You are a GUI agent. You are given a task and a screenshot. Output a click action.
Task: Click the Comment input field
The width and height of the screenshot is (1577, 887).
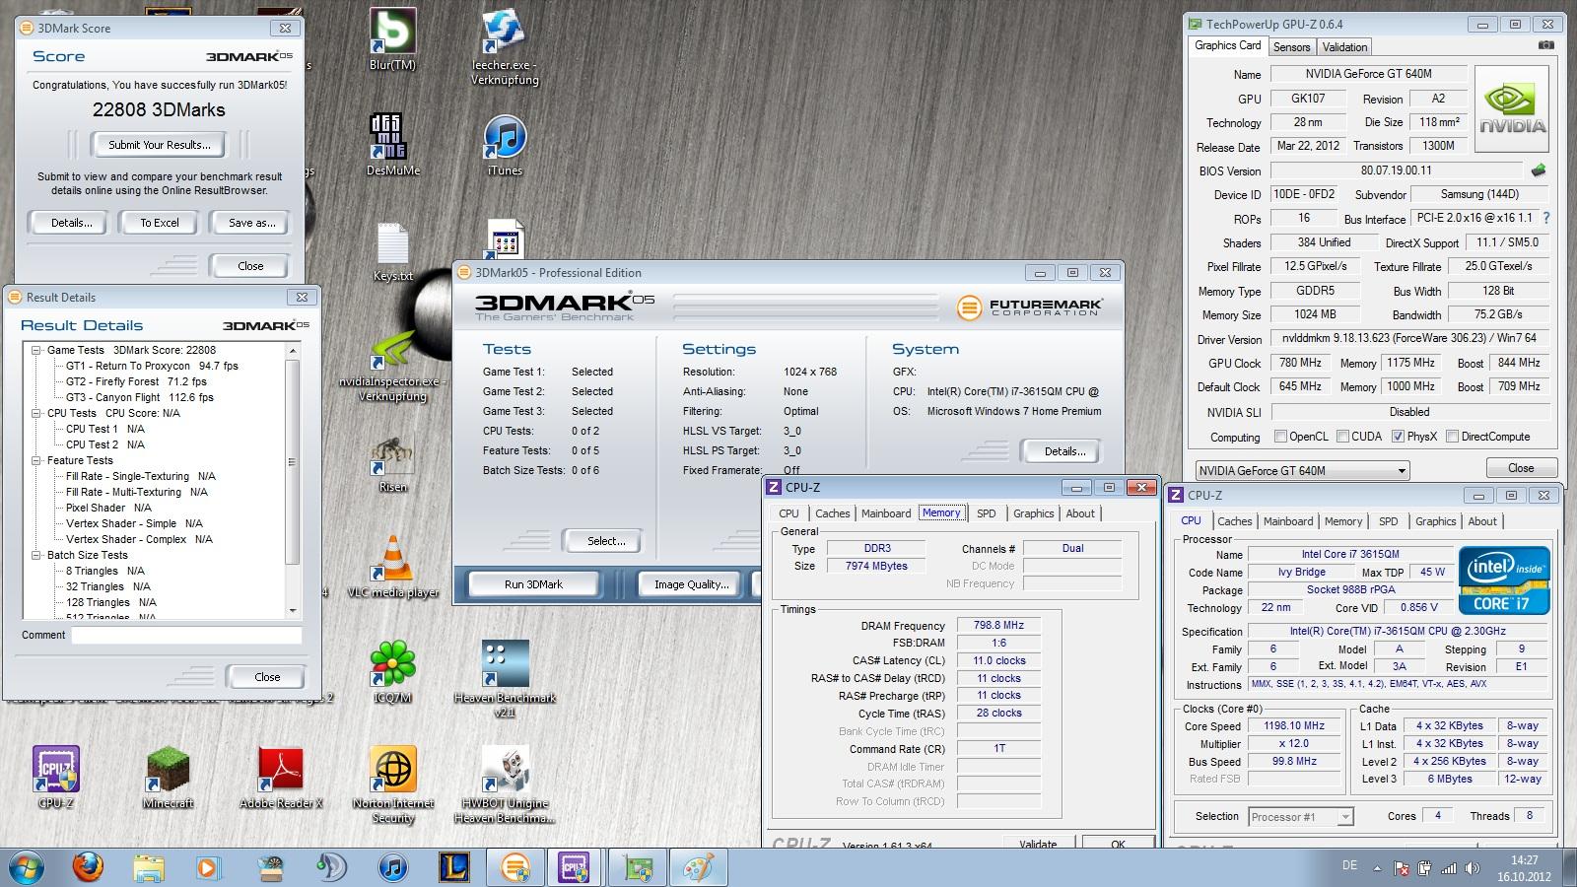[x=186, y=636]
